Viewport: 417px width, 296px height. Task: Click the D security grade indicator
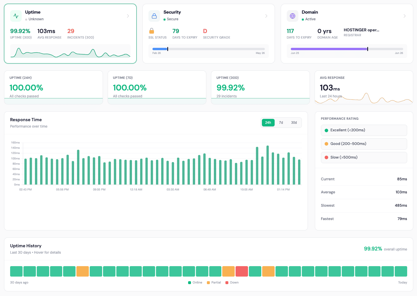205,31
